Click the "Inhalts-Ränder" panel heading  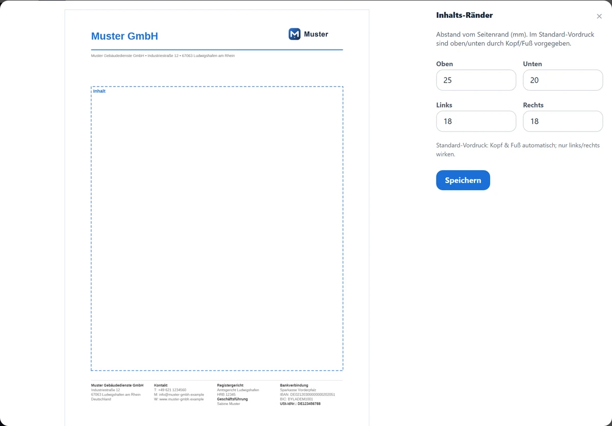tap(465, 15)
